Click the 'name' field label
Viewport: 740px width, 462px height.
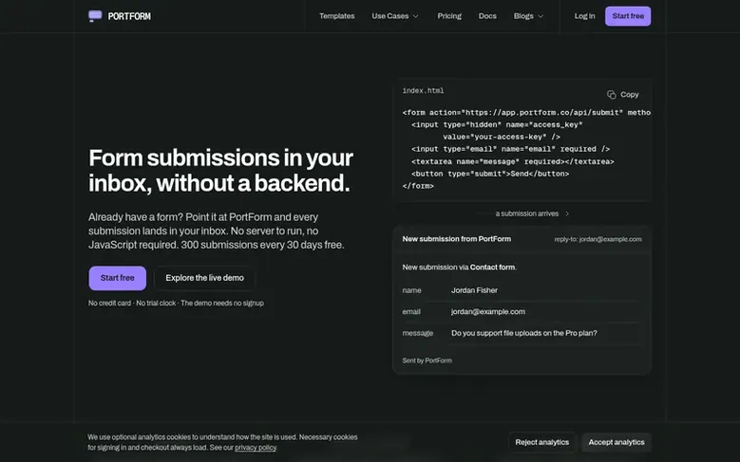pyautogui.click(x=411, y=290)
